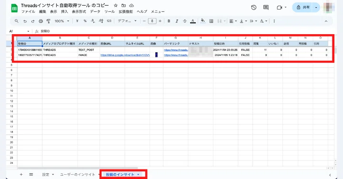The height and width of the screenshot is (179, 343).
Task: Open the ツール menu
Action: click(x=110, y=12)
